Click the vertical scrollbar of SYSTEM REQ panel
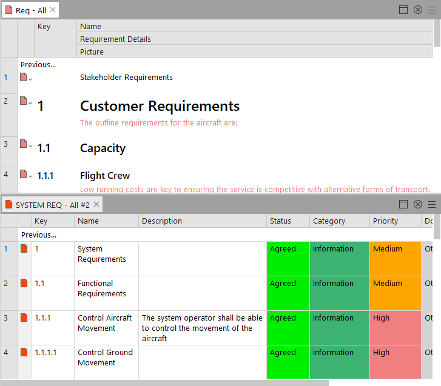 [x=437, y=227]
